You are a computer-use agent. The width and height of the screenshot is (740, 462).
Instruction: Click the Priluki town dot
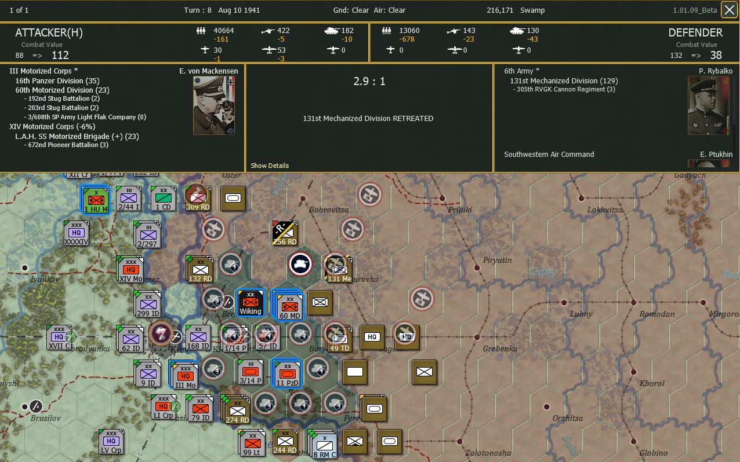pyautogui.click(x=442, y=197)
